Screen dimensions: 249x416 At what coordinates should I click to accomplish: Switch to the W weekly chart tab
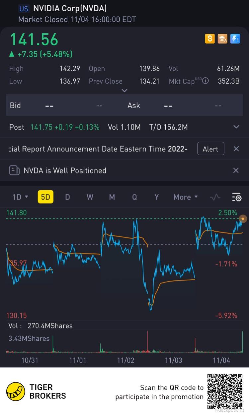(x=90, y=197)
